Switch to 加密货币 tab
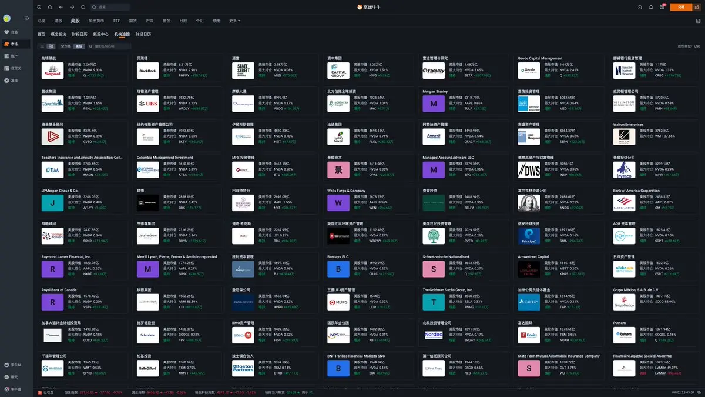705x397 pixels. tap(97, 21)
